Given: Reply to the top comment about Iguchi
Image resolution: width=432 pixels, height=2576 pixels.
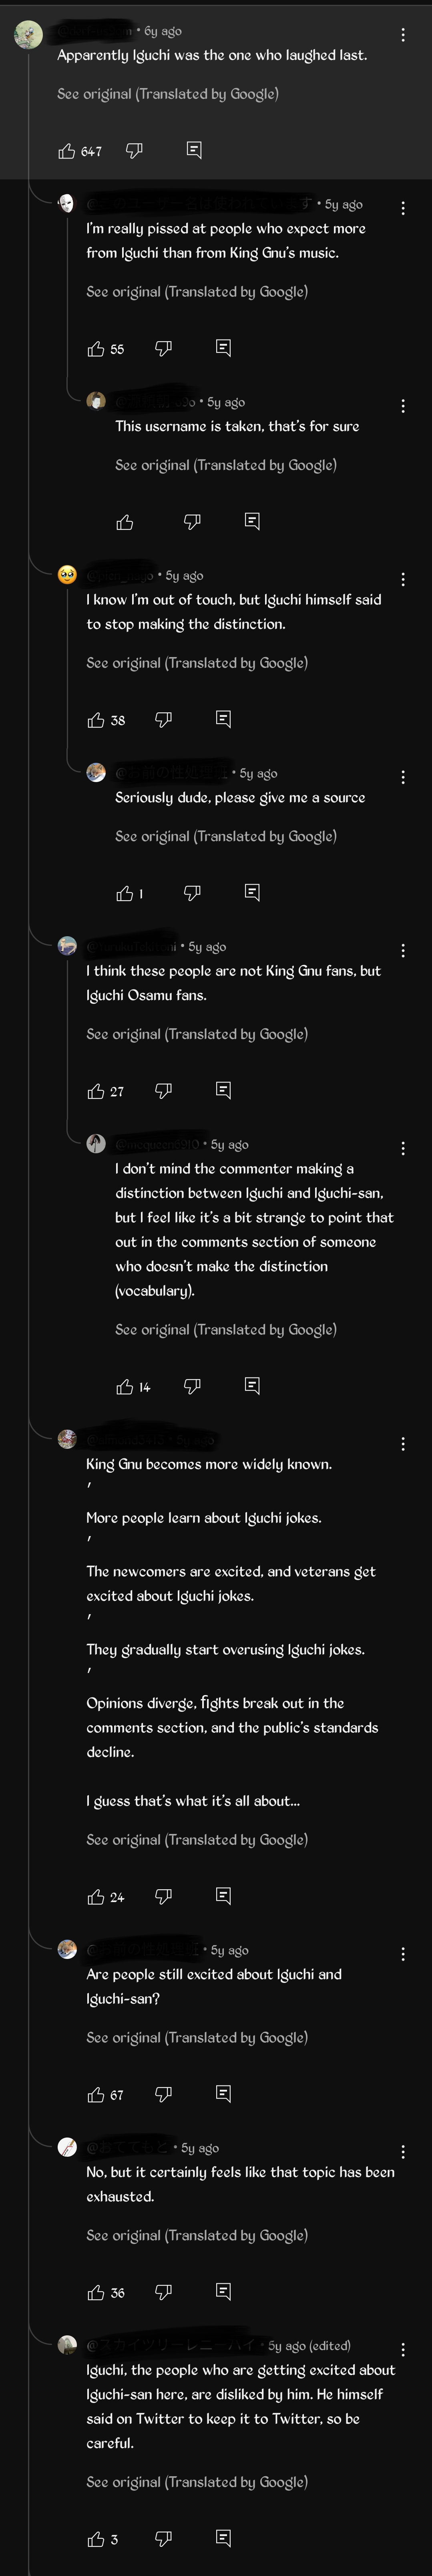Looking at the screenshot, I should click(194, 150).
